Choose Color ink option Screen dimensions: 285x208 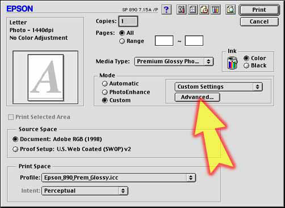click(246, 58)
